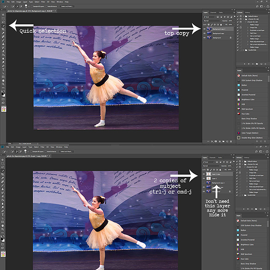Viewport: 270px width, 270px height.
Task: Open Opacity dropdown arrow in top Layers panel
Action: tap(234, 21)
